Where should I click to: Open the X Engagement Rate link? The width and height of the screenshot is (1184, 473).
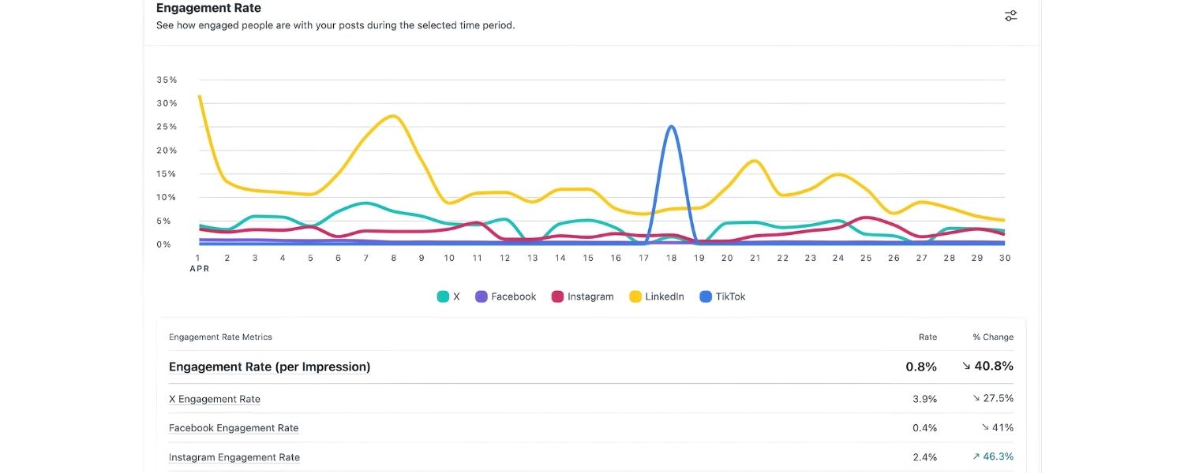[x=215, y=399]
